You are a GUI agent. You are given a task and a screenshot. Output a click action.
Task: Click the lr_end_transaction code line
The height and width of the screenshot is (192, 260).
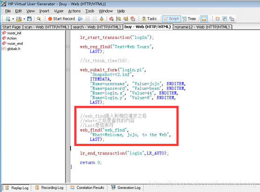click(124, 153)
